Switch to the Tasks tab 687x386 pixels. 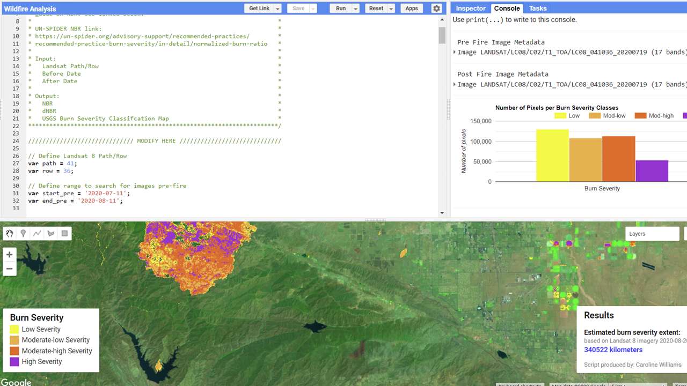pos(538,8)
